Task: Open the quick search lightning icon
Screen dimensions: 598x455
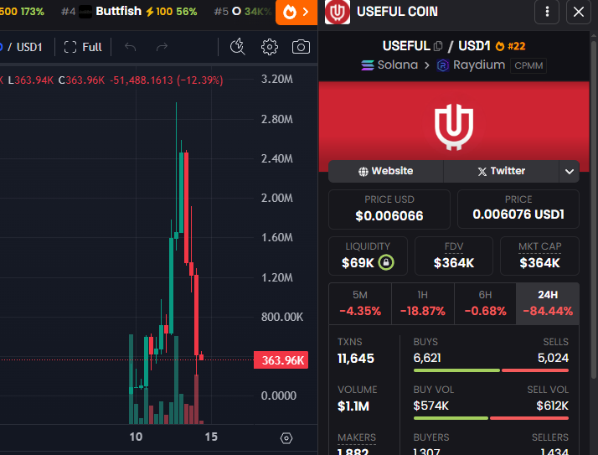Action: 237,47
